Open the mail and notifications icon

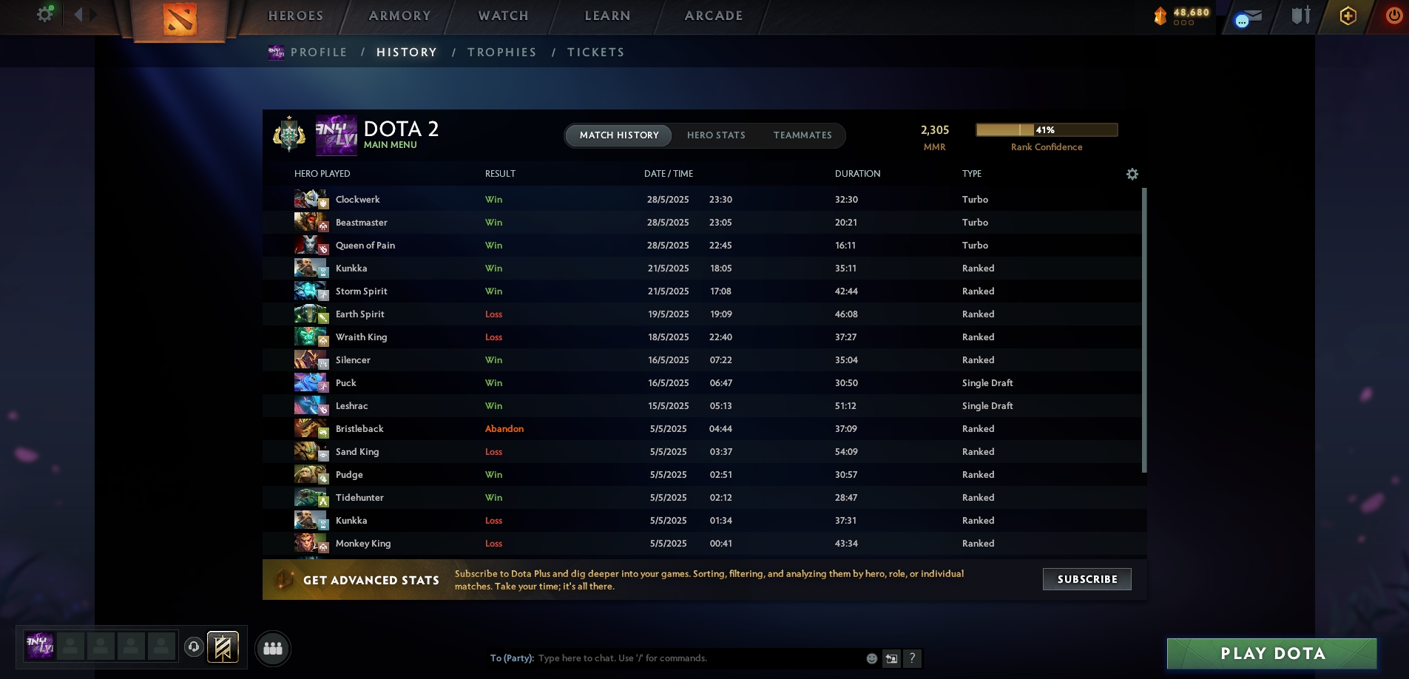pos(1248,18)
